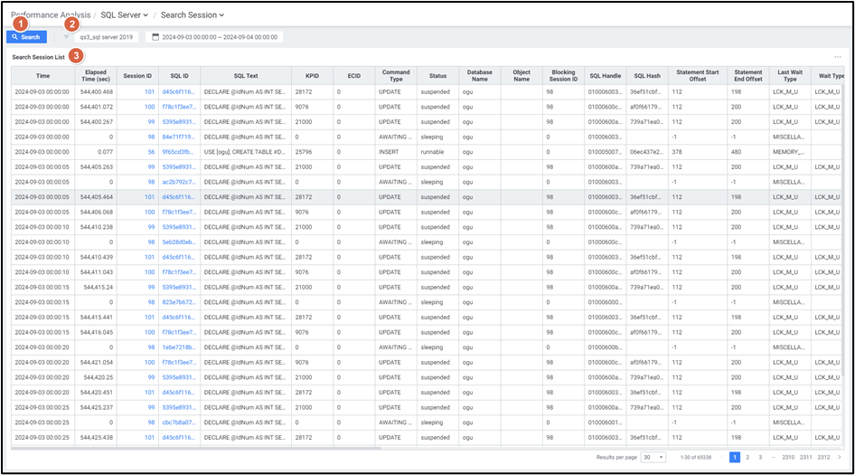Sort by the Time column header
The width and height of the screenshot is (855, 475).
click(42, 76)
